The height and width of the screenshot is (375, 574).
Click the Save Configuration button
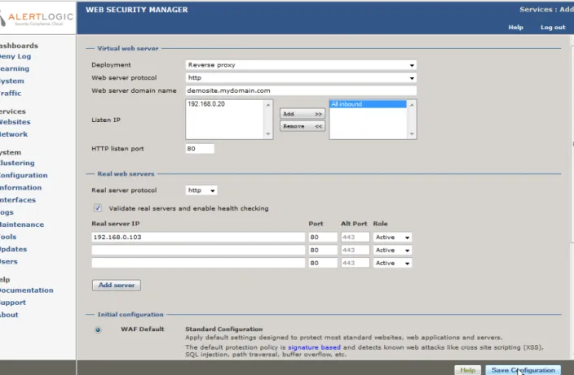[523, 370]
